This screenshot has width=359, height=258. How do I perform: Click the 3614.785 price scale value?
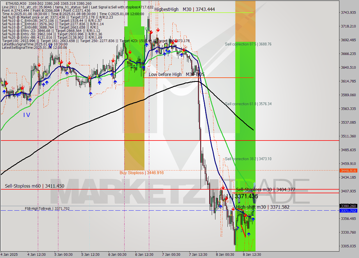pos(348,81)
